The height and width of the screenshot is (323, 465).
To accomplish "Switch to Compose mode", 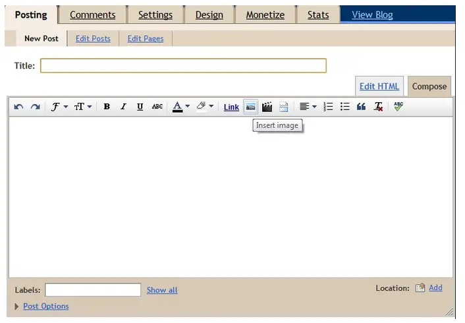I will 429,86.
